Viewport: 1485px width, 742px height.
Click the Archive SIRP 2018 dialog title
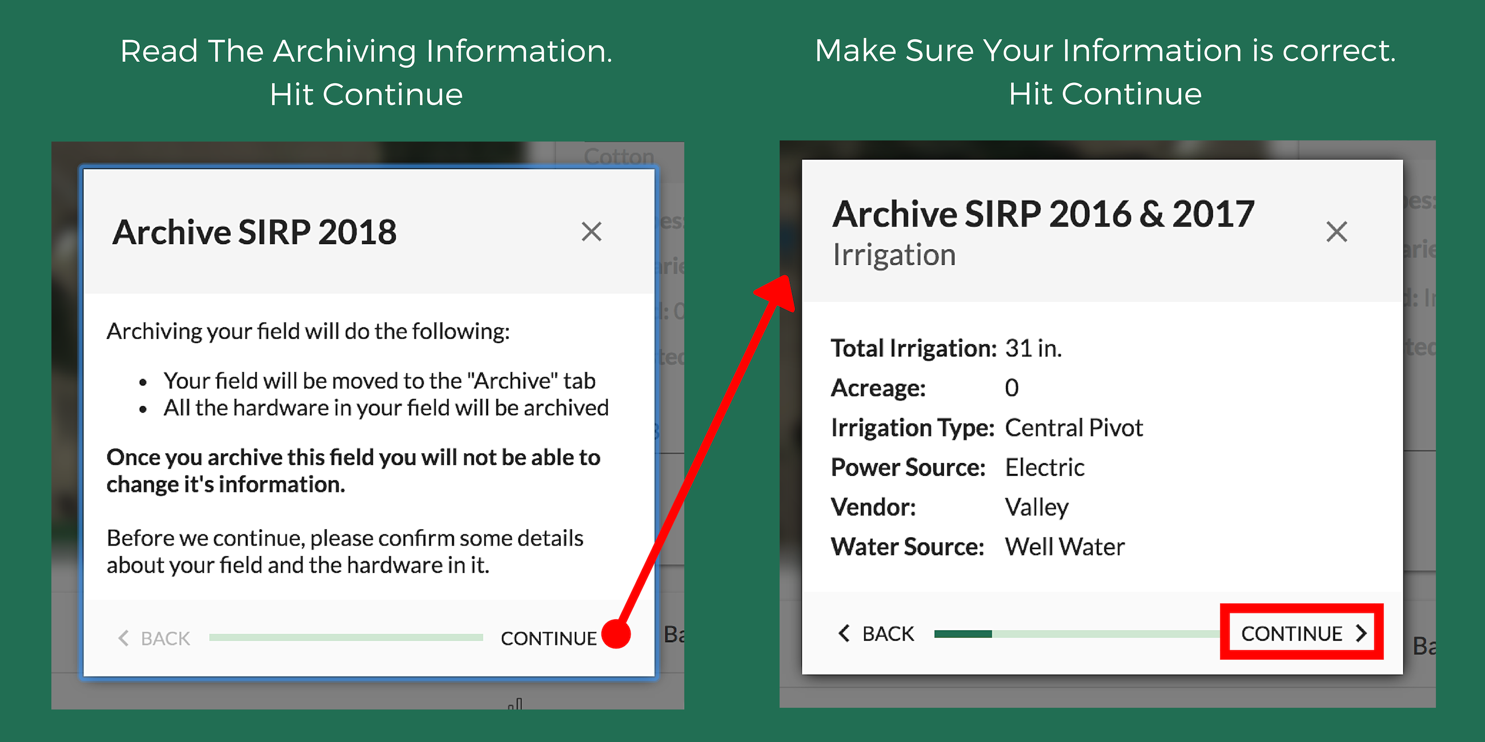point(254,232)
